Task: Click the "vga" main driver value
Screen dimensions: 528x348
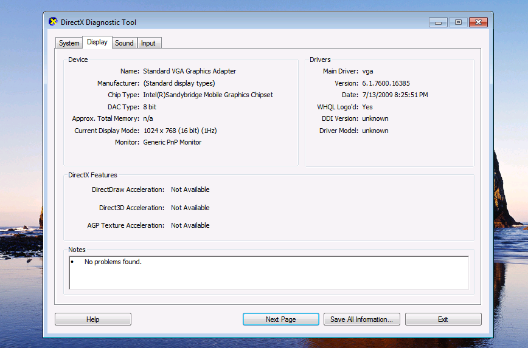Action: pyautogui.click(x=367, y=71)
